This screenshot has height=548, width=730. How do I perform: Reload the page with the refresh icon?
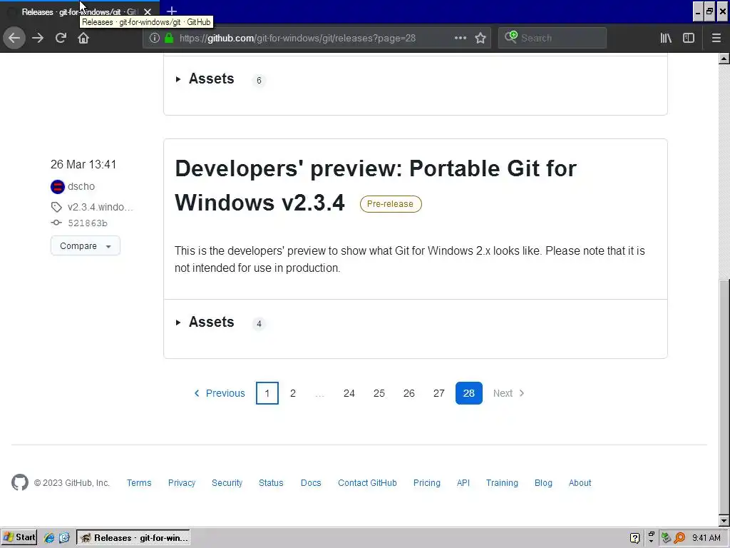tap(61, 38)
